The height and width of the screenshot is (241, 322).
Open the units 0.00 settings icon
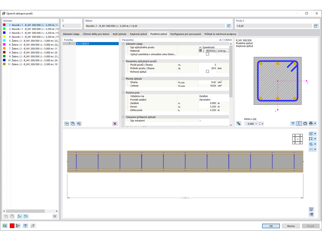tap(5, 226)
